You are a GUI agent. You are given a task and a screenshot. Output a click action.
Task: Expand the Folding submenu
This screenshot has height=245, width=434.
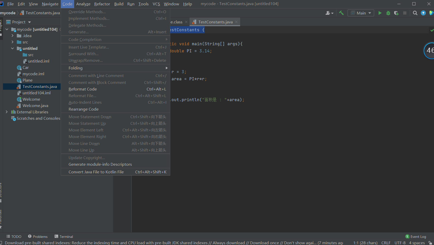click(115, 68)
